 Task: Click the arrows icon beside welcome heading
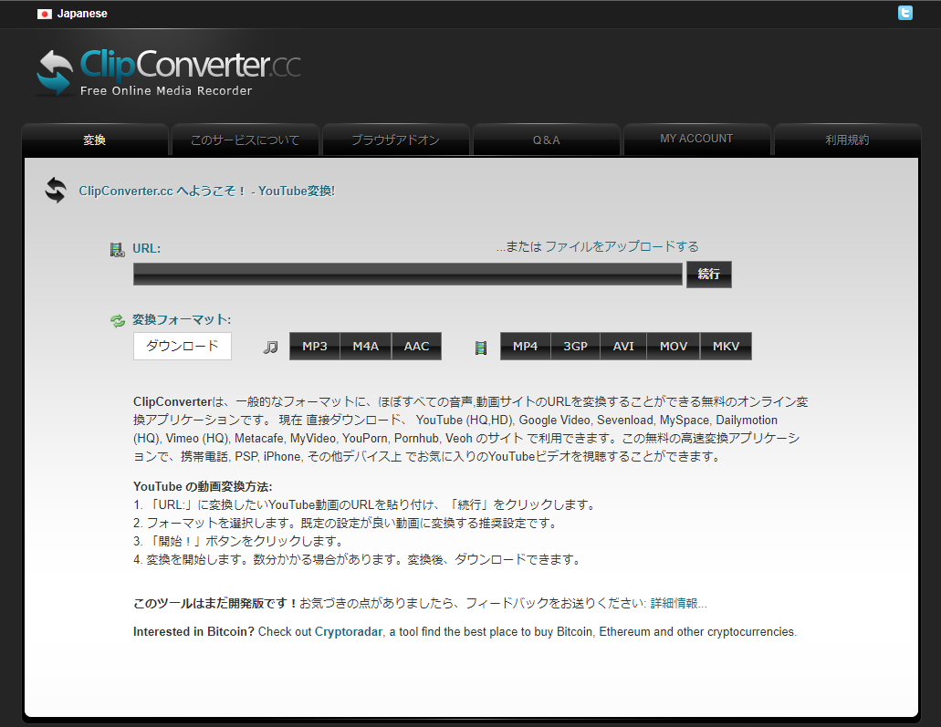57,190
